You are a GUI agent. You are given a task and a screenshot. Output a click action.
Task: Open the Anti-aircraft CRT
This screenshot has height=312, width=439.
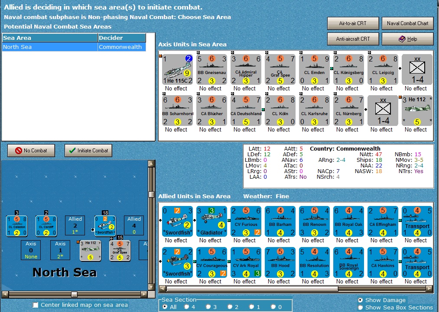coord(353,39)
